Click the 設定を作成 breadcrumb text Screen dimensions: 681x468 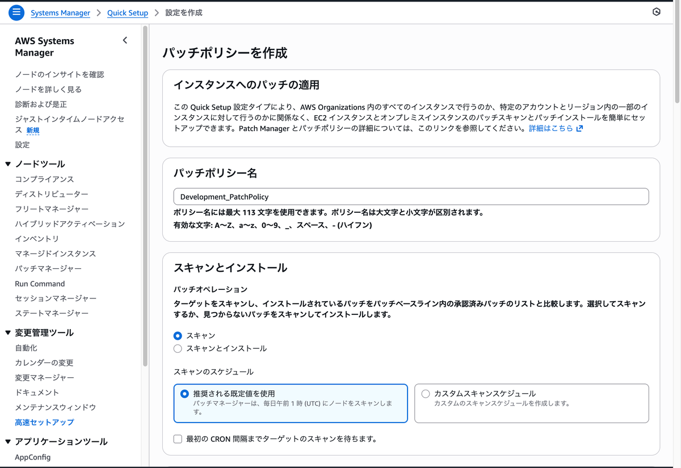point(184,12)
